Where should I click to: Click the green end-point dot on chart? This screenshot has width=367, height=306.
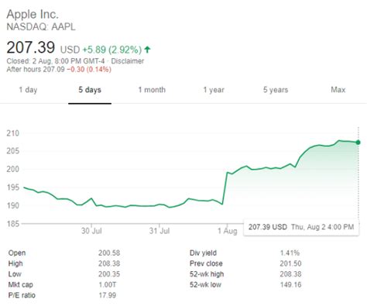pyautogui.click(x=358, y=143)
